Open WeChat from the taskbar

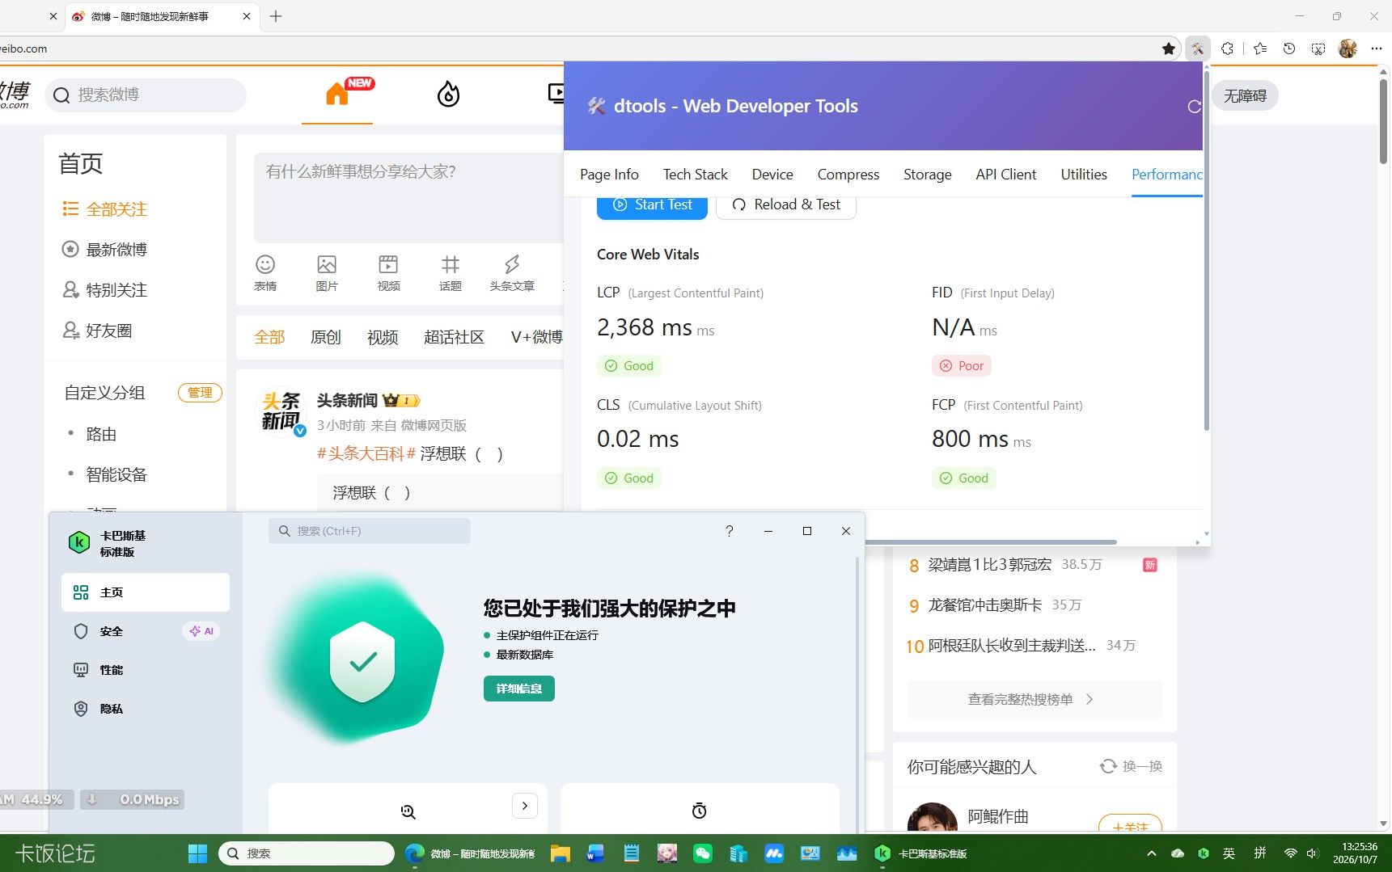point(703,853)
